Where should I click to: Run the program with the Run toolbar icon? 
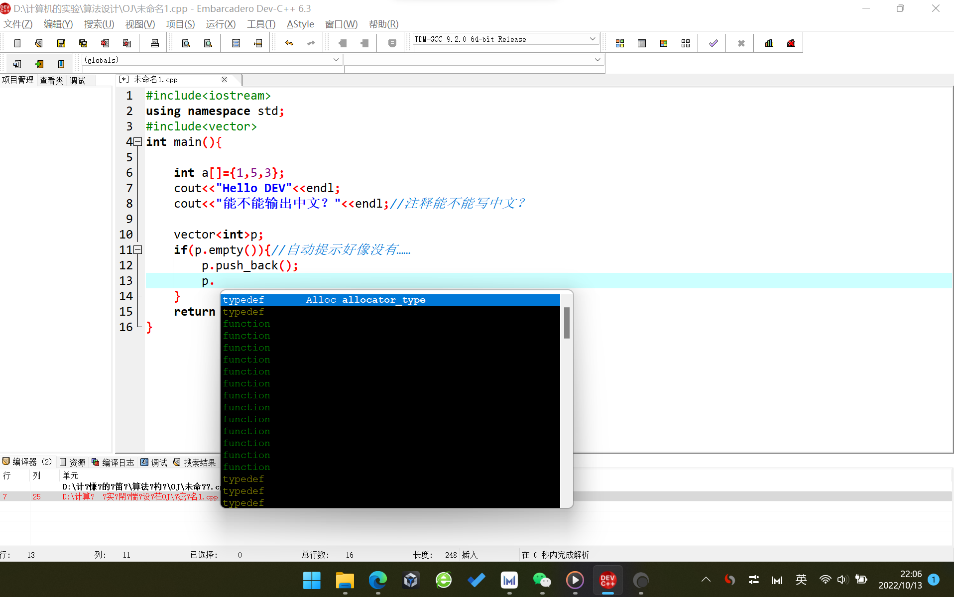tap(642, 43)
